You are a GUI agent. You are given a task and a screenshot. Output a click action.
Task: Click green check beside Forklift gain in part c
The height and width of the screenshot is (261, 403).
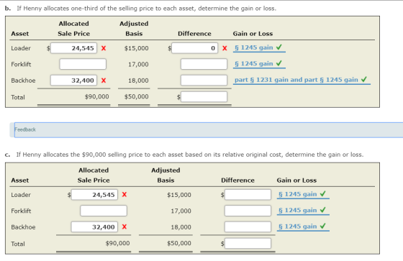[323, 210]
